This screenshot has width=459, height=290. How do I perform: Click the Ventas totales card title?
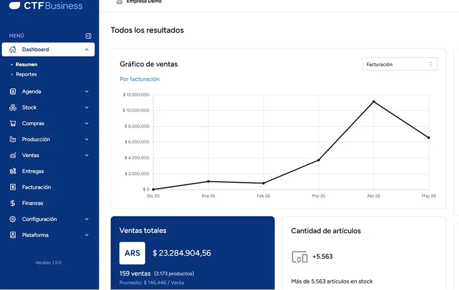click(x=143, y=231)
